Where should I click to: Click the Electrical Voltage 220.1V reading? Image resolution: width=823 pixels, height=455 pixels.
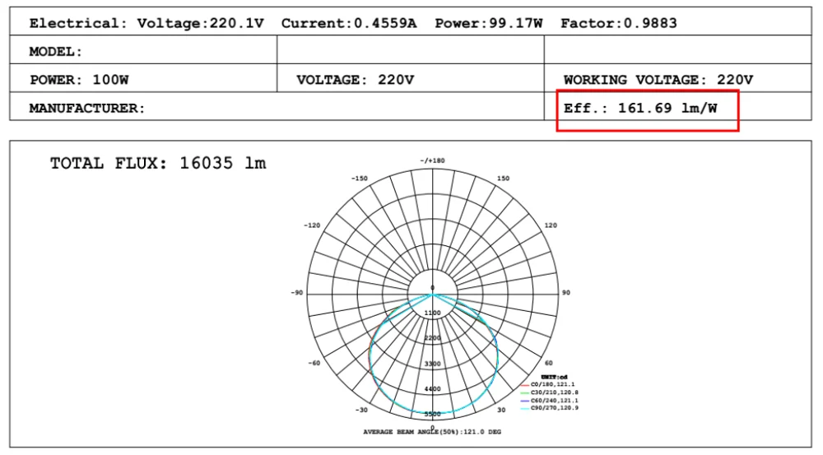point(146,23)
